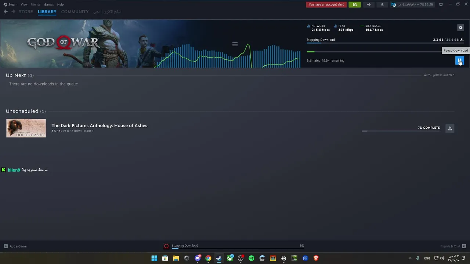
Task: Open Google Chrome from the taskbar
Action: 208,258
